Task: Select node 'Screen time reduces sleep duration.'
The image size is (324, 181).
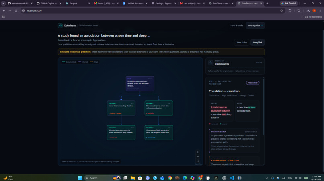Action: pos(121,108)
